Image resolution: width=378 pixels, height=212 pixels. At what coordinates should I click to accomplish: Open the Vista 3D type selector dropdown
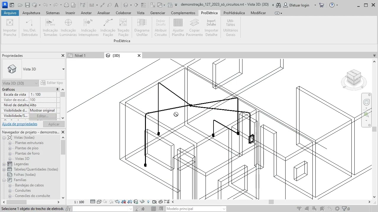(x=63, y=69)
